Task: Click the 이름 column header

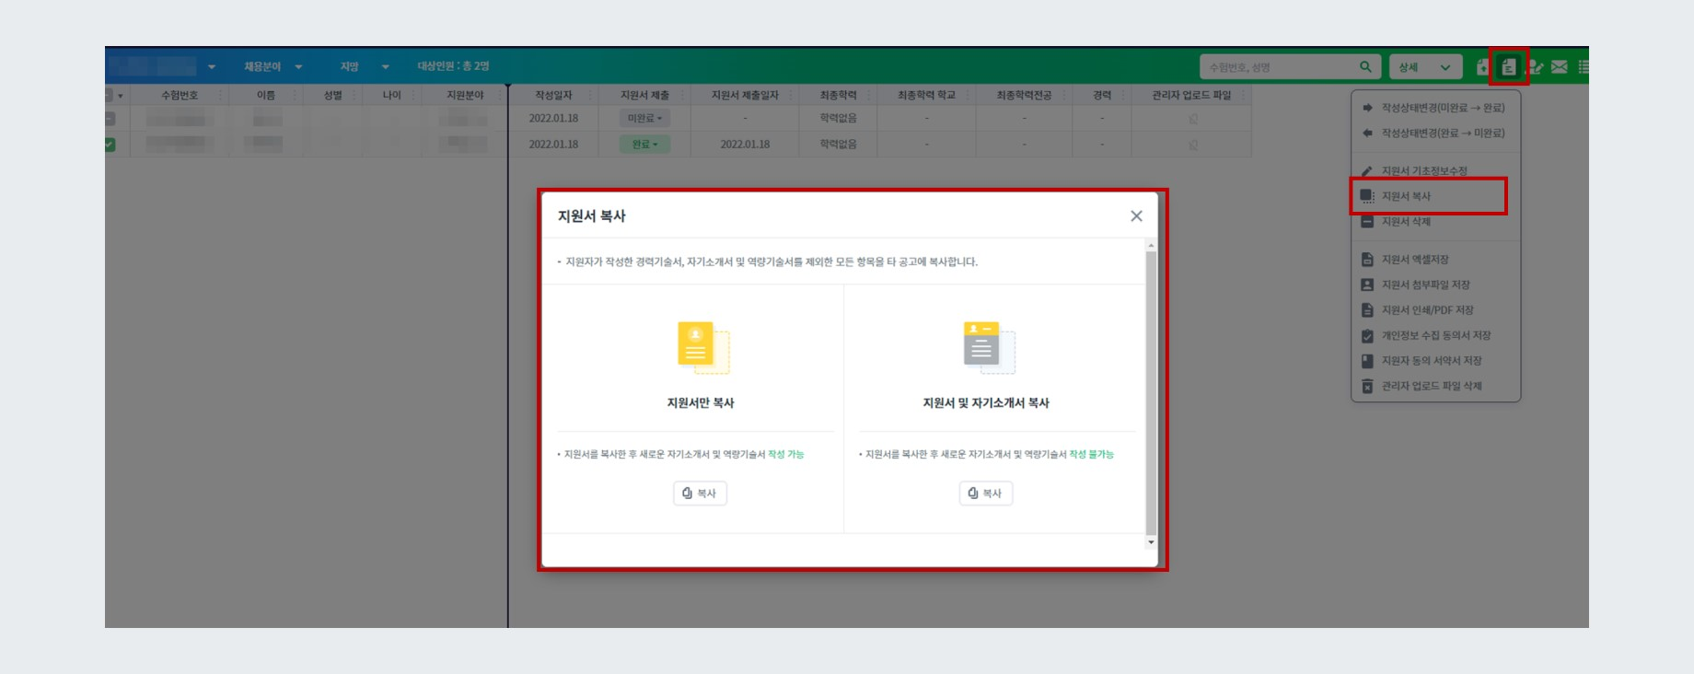Action: click(x=266, y=96)
